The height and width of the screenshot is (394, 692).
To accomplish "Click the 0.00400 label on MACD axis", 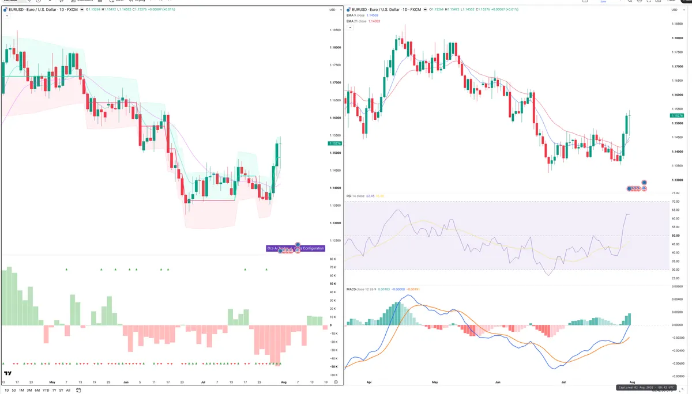I will (x=677, y=299).
